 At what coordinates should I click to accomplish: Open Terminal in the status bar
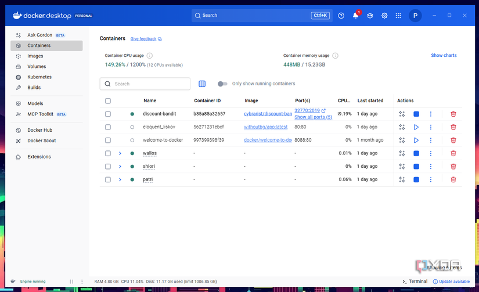415,282
